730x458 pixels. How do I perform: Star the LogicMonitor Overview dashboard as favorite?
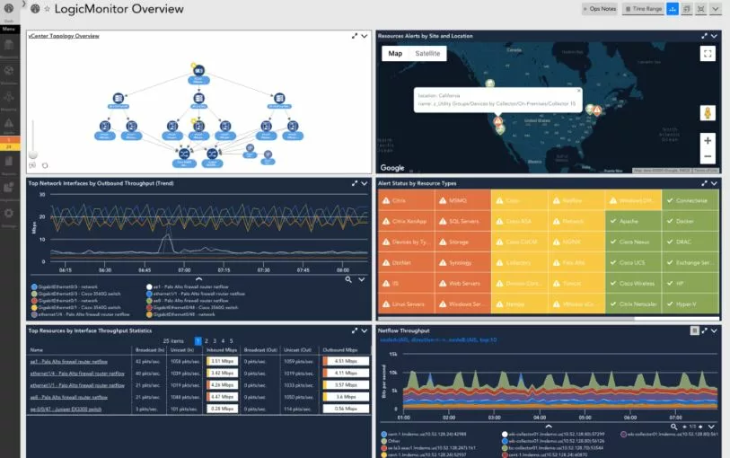pos(47,9)
